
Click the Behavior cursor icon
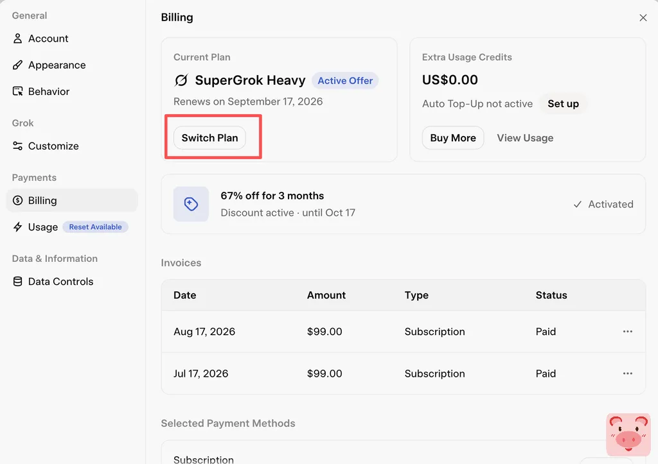17,91
